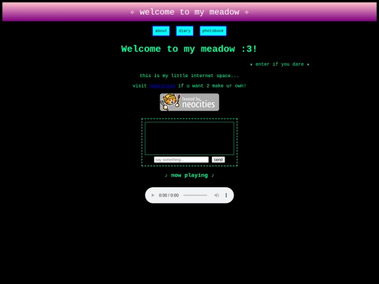Play the audio track

click(153, 195)
